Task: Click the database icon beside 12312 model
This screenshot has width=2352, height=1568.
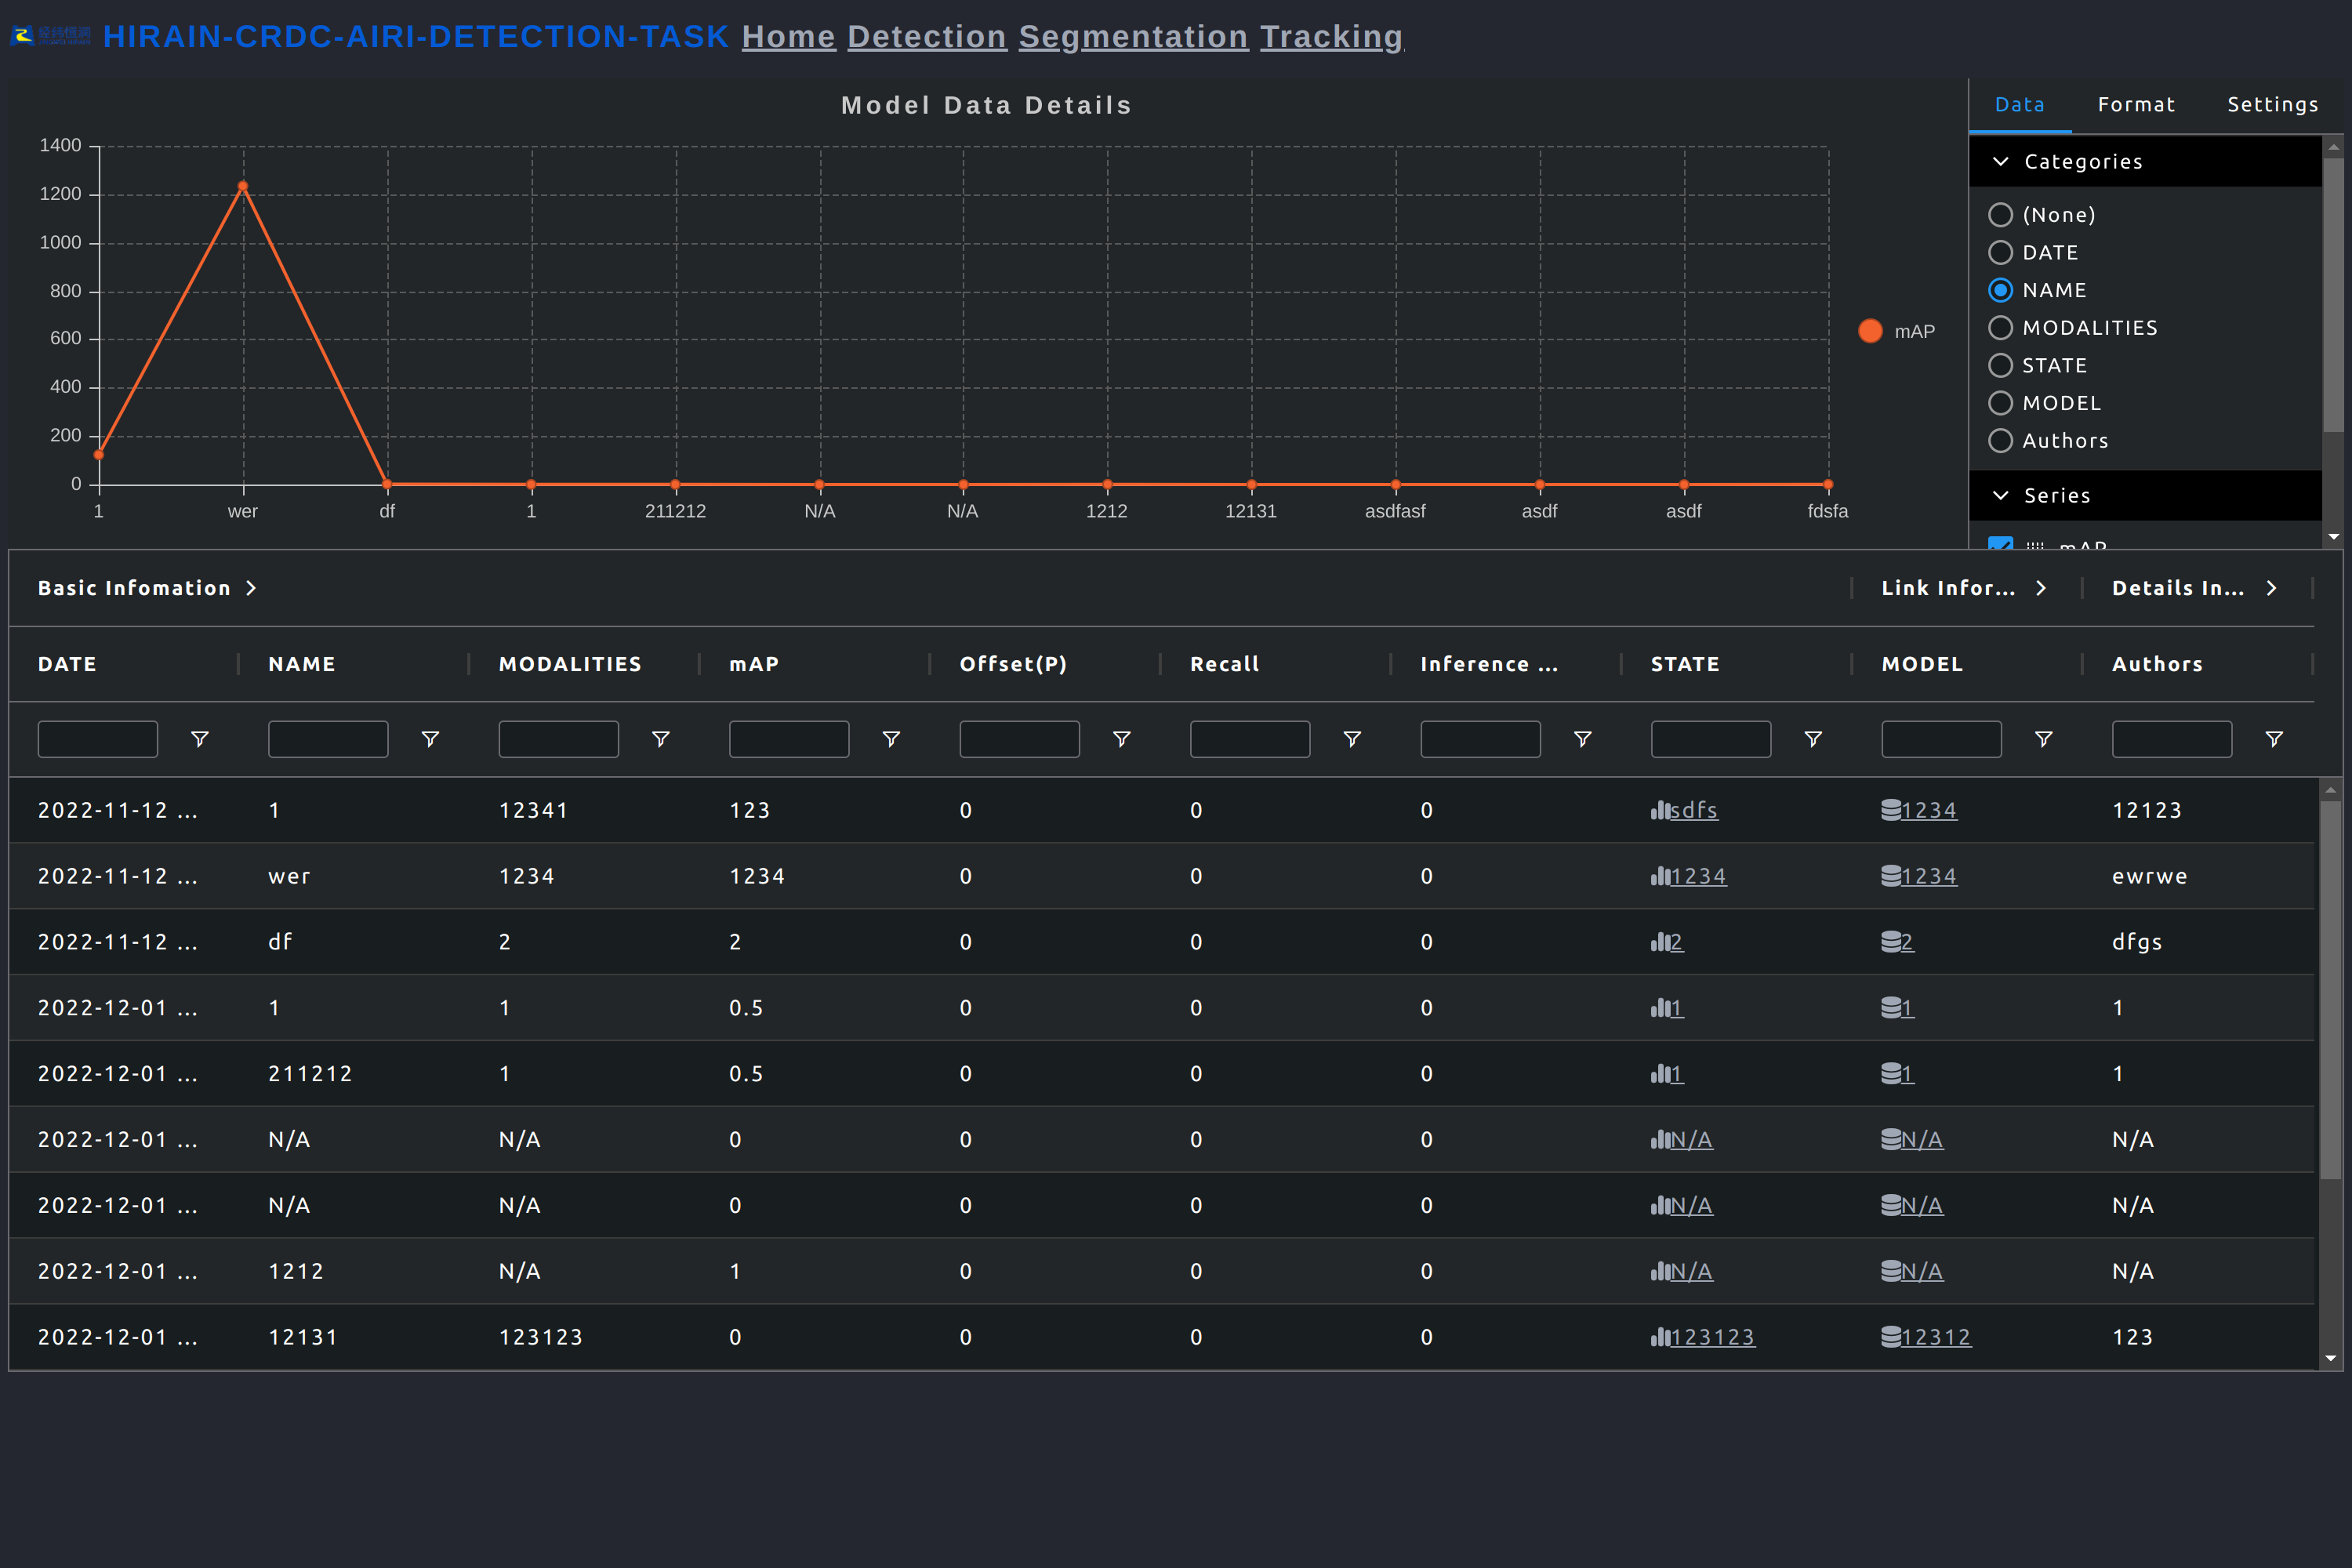Action: 1890,1336
